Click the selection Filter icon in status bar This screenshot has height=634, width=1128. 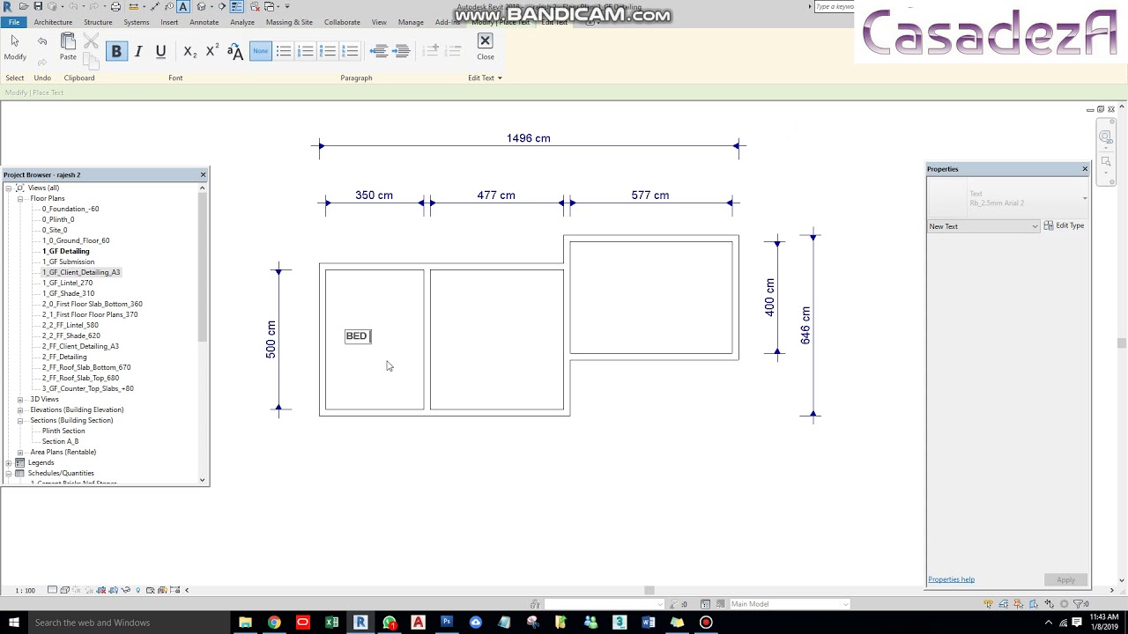[x=1078, y=604]
